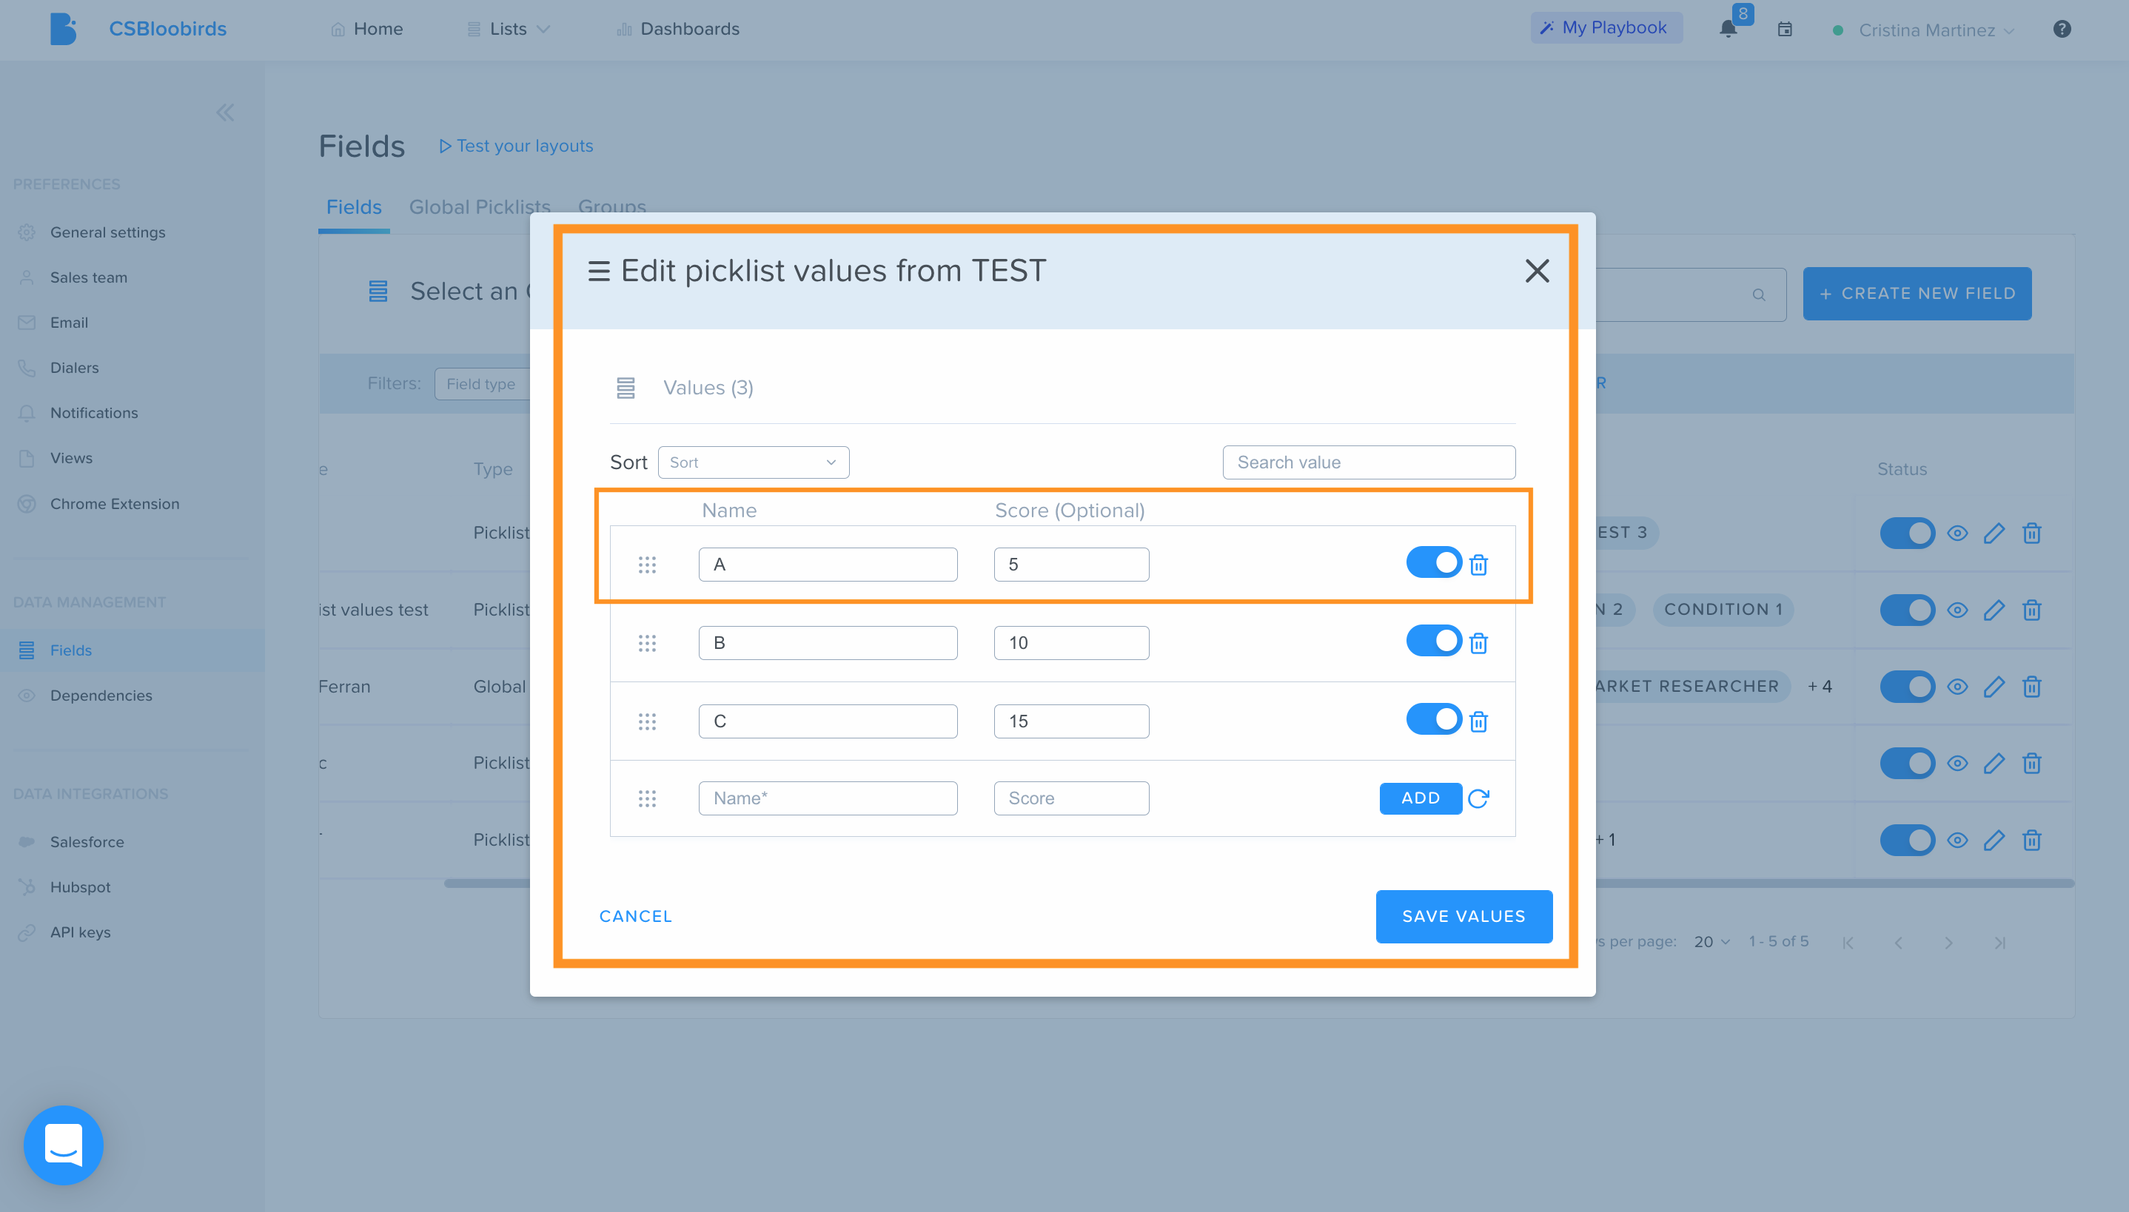Toggle status of TEST 3 field row
This screenshot has height=1212, width=2129.
(x=1908, y=533)
